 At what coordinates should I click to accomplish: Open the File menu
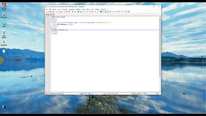click(x=46, y=9)
